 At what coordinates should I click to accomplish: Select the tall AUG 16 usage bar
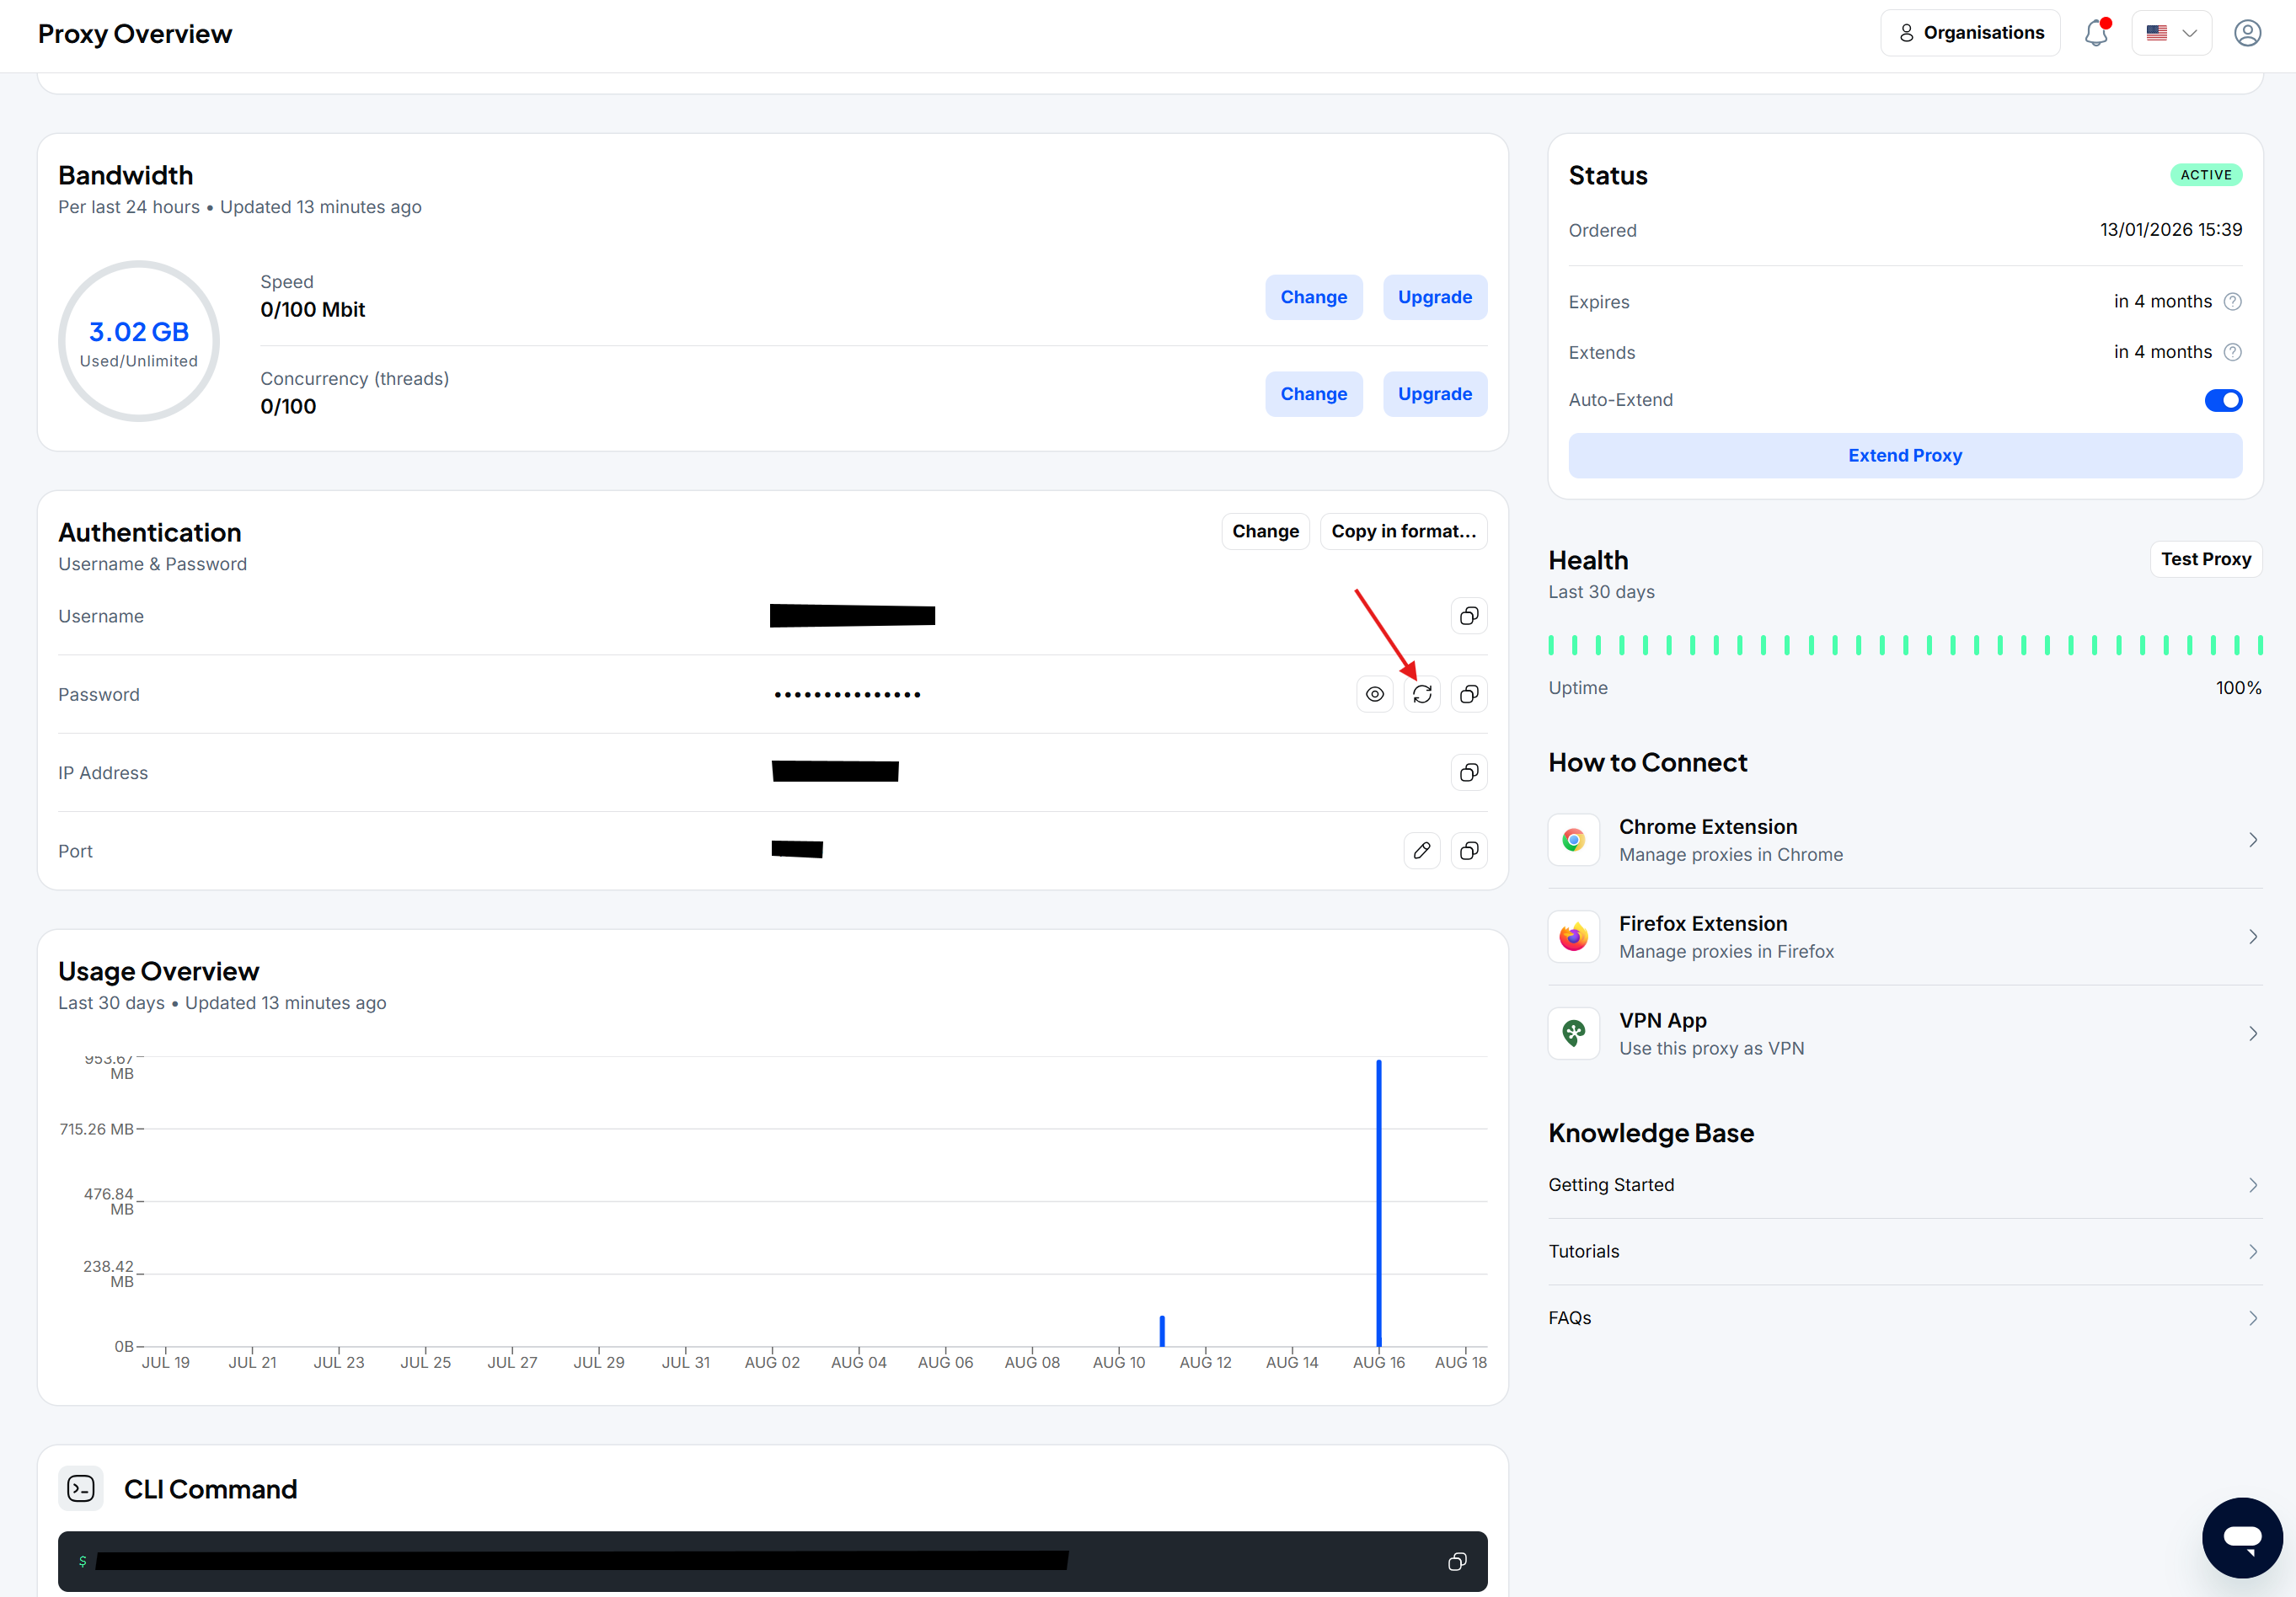click(x=1378, y=1202)
